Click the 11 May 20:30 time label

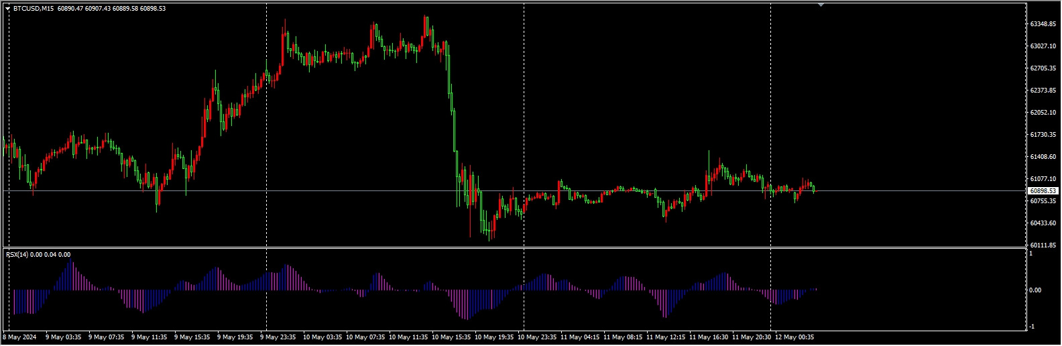click(x=751, y=337)
